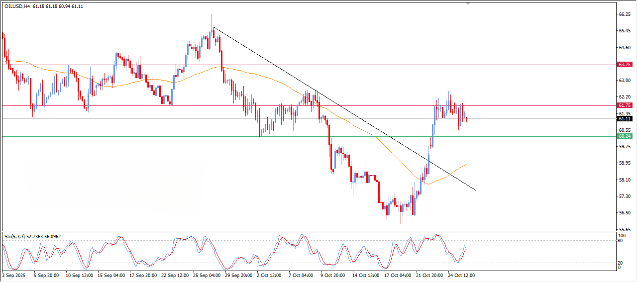Click the chart shift triangle marker at top

(x=468, y=3)
